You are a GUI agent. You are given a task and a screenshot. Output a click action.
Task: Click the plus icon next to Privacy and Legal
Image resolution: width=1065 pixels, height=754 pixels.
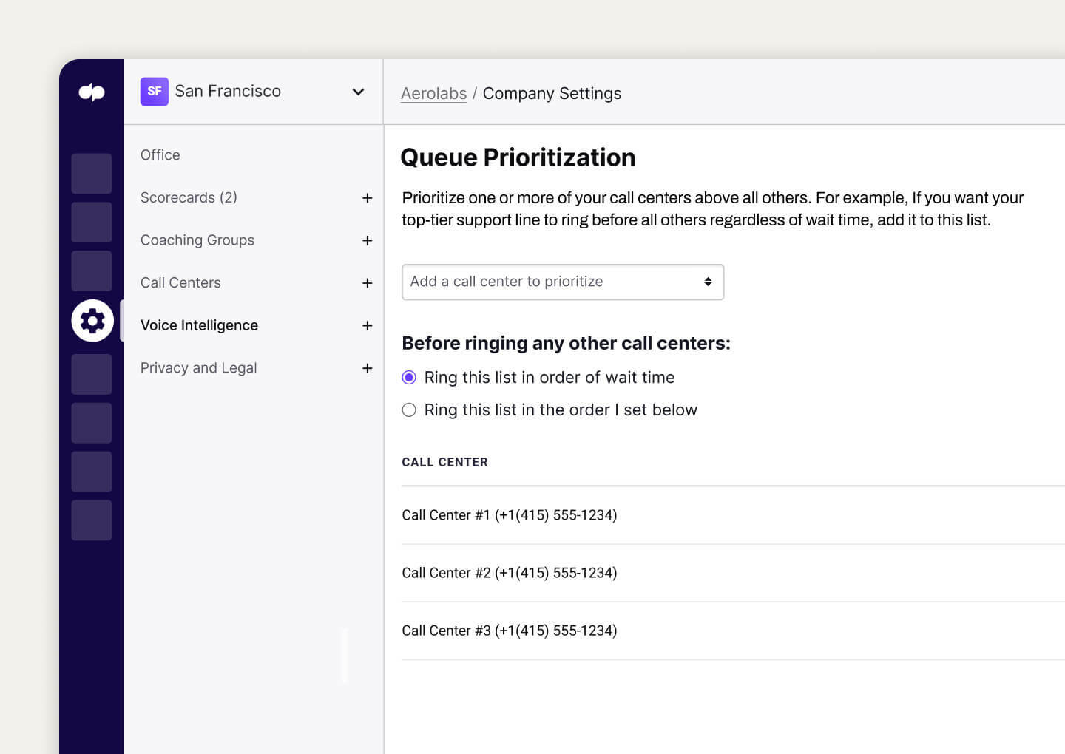click(x=368, y=368)
